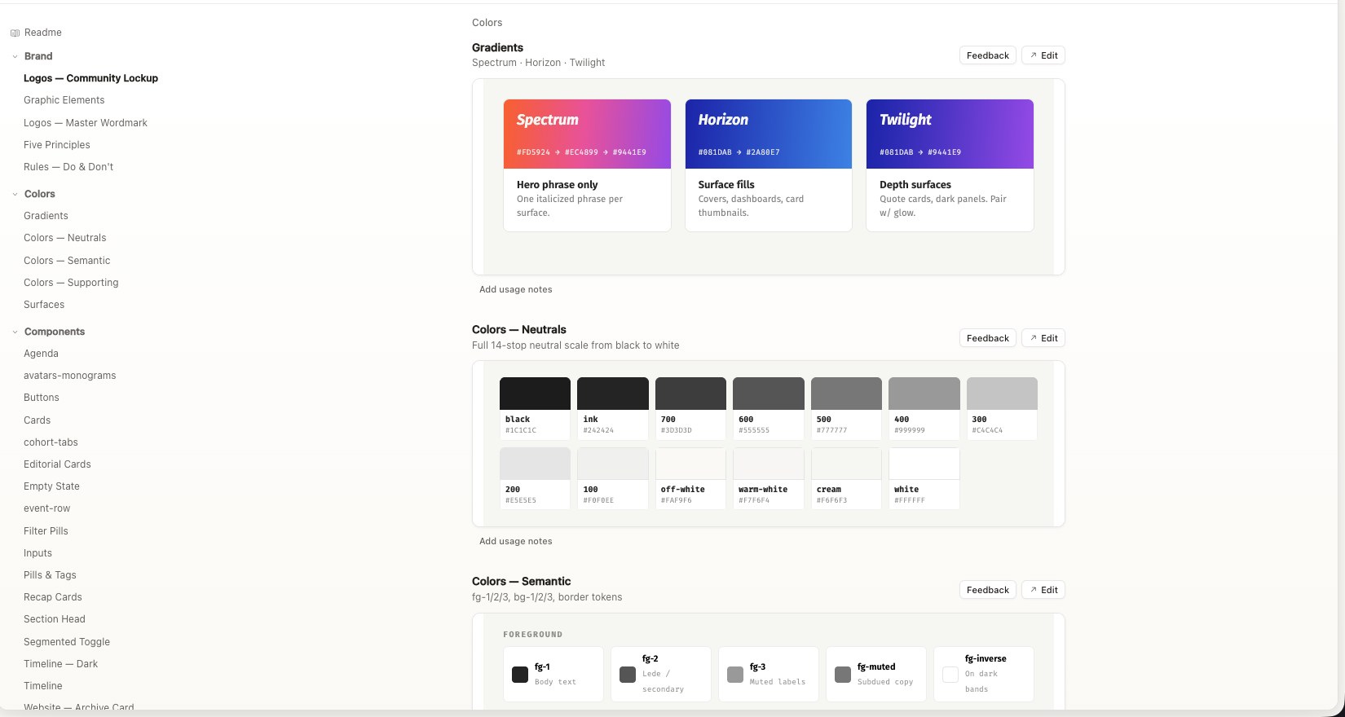Open Empty State component
Viewport: 1345px width, 717px height.
point(51,486)
